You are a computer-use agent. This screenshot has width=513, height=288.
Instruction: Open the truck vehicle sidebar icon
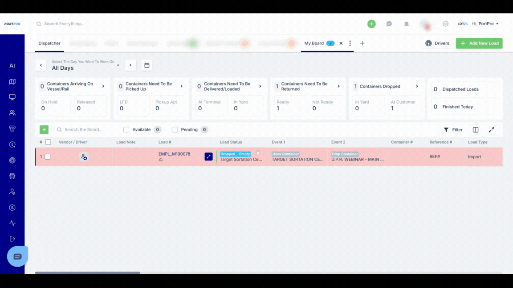[x=12, y=176]
